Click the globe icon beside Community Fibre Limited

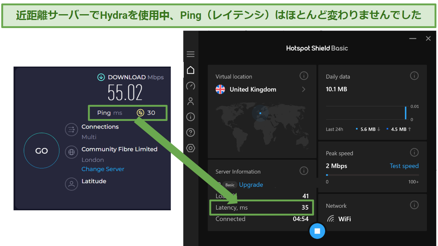pyautogui.click(x=72, y=152)
